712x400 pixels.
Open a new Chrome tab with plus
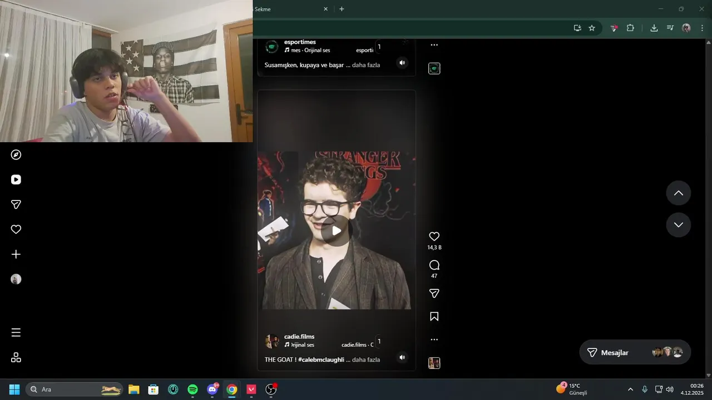(x=342, y=9)
